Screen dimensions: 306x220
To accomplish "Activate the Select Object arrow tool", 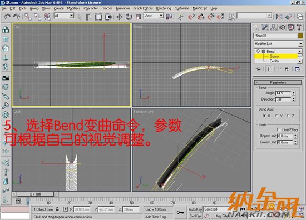I will 80,17.
